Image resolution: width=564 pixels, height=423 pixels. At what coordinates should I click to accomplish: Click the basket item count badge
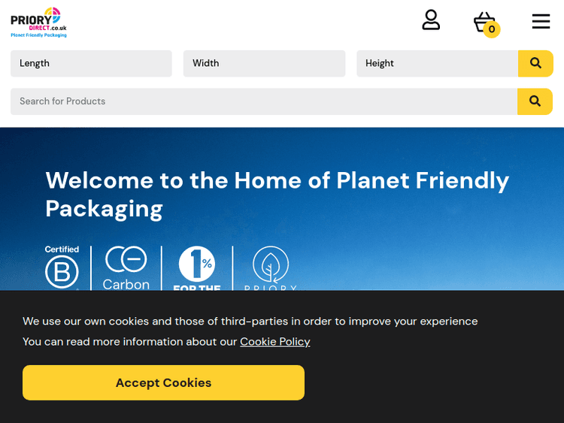pos(492,30)
